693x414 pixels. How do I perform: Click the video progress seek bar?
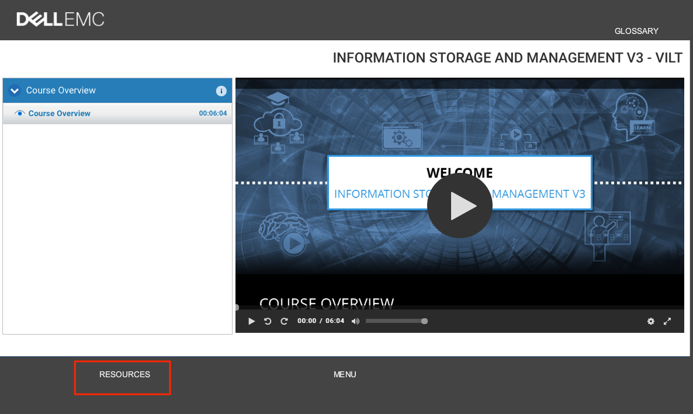pos(460,307)
